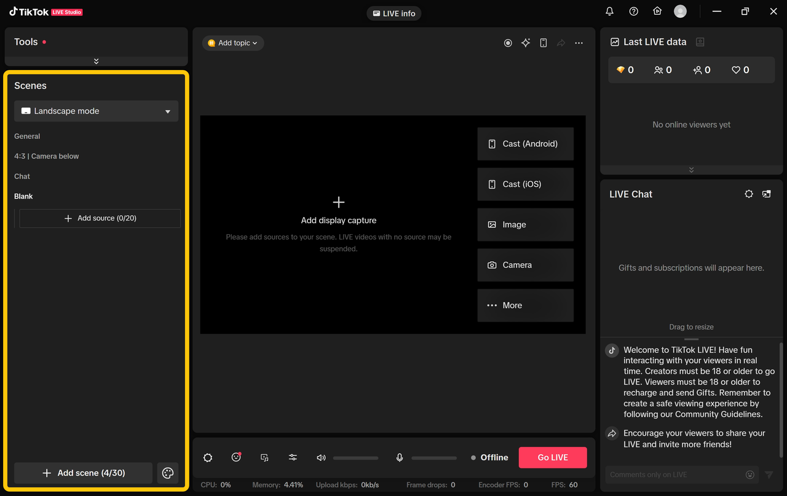Open the Landscape mode dropdown
The width and height of the screenshot is (787, 496).
click(97, 111)
